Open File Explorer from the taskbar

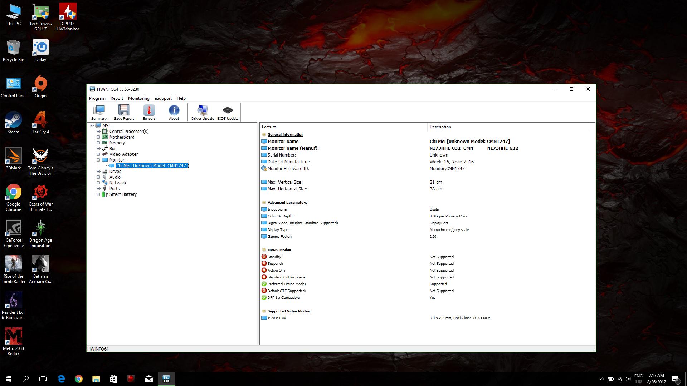(96, 379)
